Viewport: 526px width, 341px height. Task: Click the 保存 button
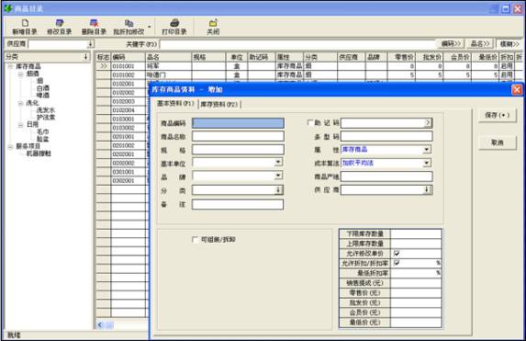pyautogui.click(x=498, y=115)
